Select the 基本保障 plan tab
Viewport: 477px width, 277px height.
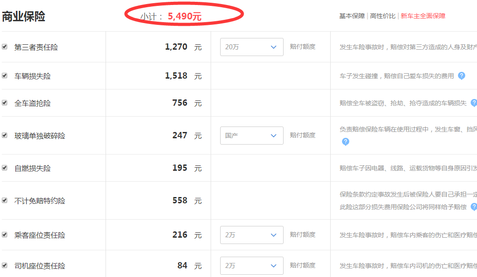[x=352, y=16]
